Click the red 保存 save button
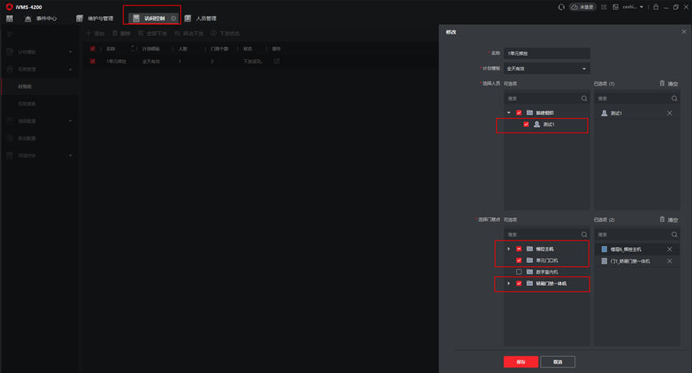The height and width of the screenshot is (373, 692). coord(521,362)
